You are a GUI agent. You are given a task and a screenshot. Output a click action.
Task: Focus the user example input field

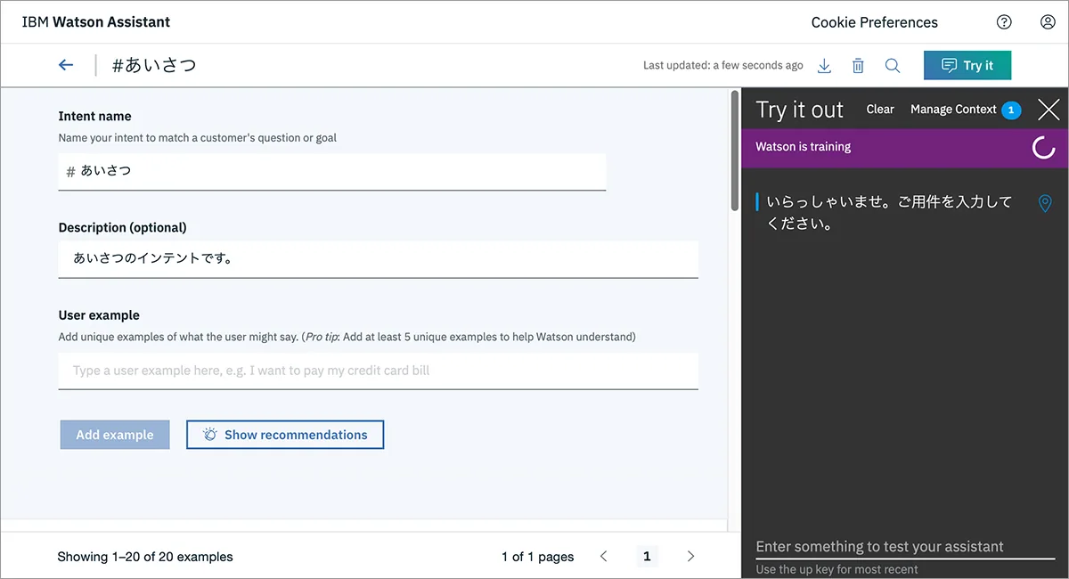[x=379, y=371]
